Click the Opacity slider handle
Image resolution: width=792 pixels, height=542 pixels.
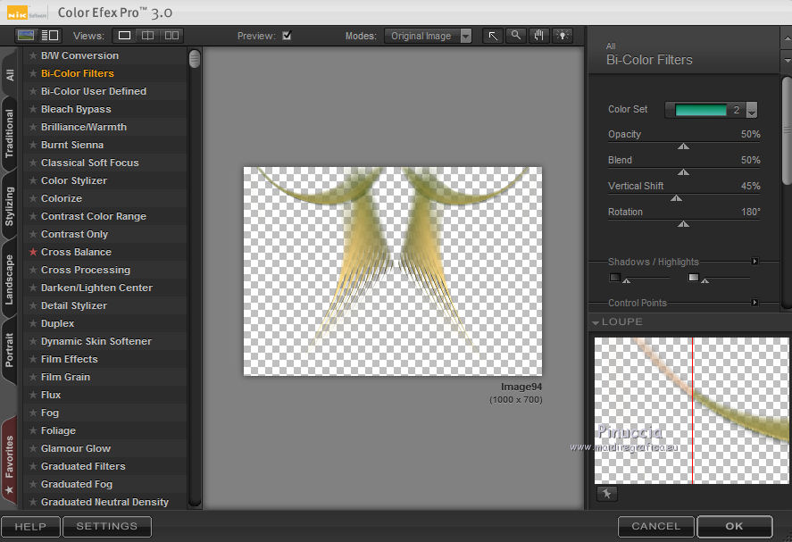coord(684,146)
